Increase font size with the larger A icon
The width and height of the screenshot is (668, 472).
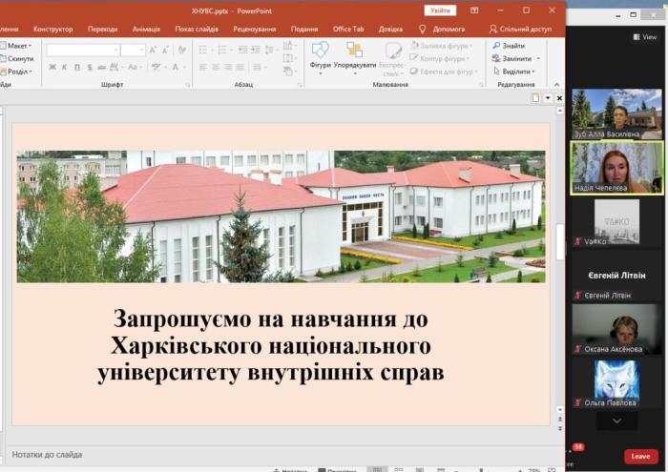pos(153,51)
